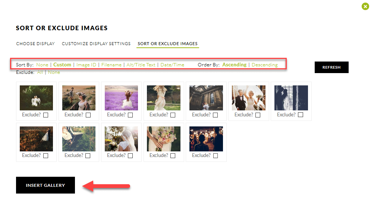
Task: Check Exclude for the lavender field photo
Action: [x=131, y=115]
